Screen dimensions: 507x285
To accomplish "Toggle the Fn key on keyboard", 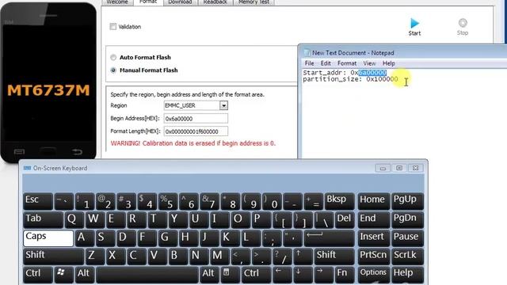I will 345,275.
